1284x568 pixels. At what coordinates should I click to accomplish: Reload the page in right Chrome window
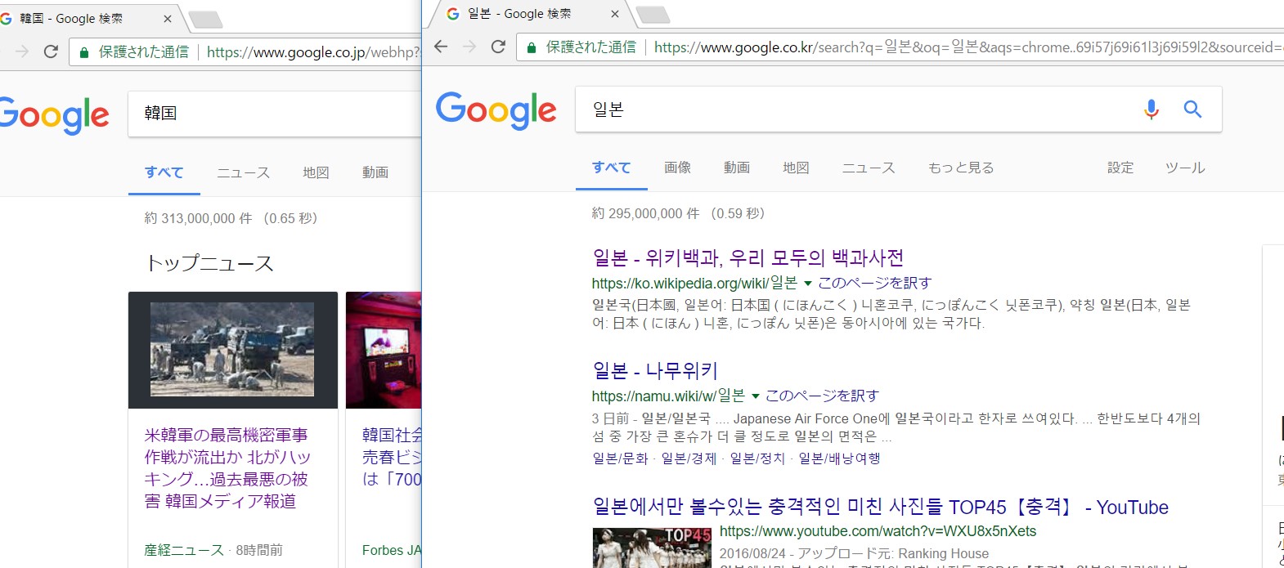(498, 47)
